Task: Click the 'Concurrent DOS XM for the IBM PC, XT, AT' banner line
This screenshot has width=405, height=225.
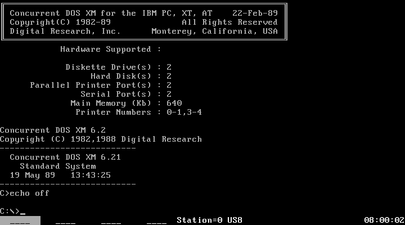Action: (x=111, y=13)
